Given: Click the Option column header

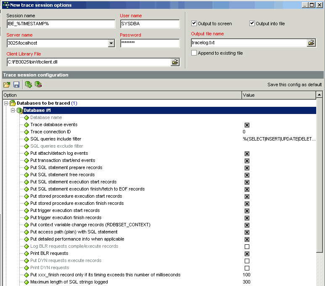Looking at the screenshot, I should coord(122,95).
